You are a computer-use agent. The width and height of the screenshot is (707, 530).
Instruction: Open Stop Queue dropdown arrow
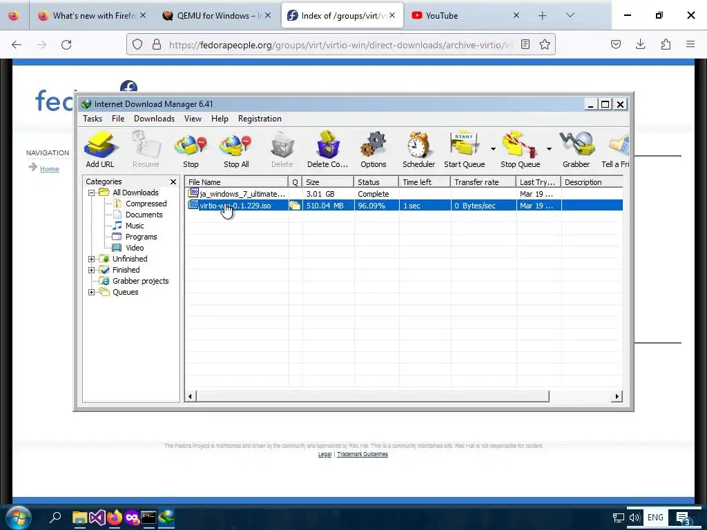click(549, 149)
